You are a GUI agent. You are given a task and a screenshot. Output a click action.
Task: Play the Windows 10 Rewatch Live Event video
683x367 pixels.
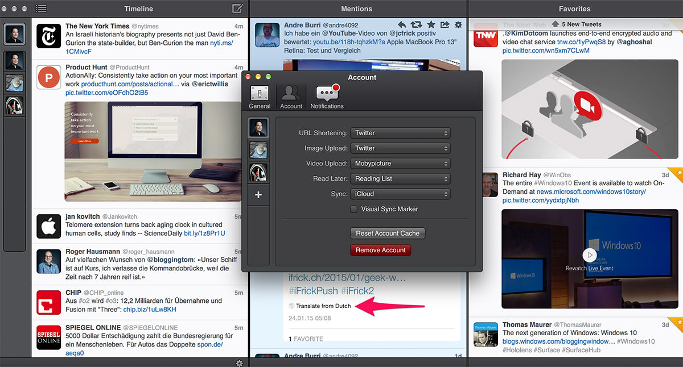point(590,255)
